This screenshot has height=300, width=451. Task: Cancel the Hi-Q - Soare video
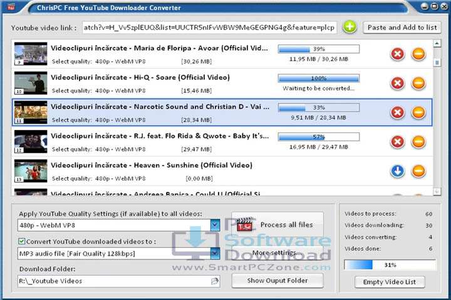tap(398, 83)
